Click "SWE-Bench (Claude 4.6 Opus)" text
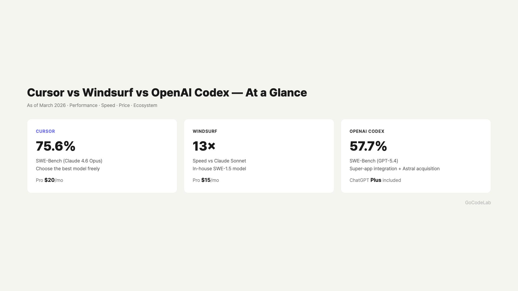Screen dimensions: 518x291 69,161
